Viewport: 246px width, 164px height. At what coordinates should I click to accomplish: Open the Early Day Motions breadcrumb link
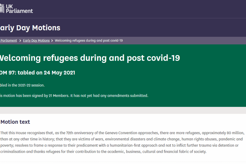(36, 40)
